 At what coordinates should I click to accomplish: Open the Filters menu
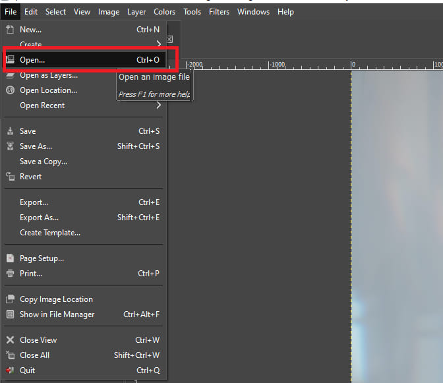pos(220,12)
